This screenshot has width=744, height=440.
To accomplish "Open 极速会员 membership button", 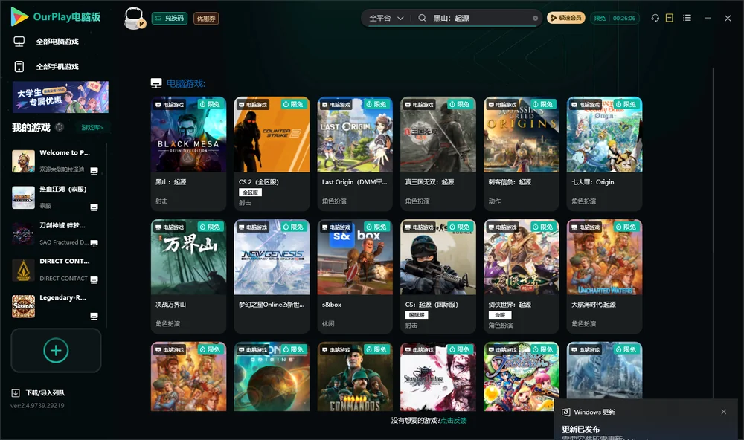I will click(x=565, y=18).
